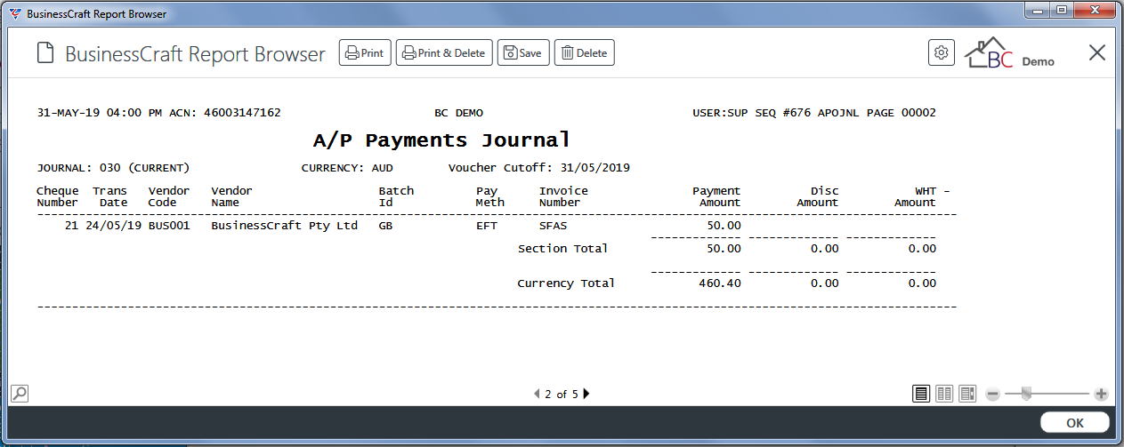Click cheque number "21"

pos(72,226)
